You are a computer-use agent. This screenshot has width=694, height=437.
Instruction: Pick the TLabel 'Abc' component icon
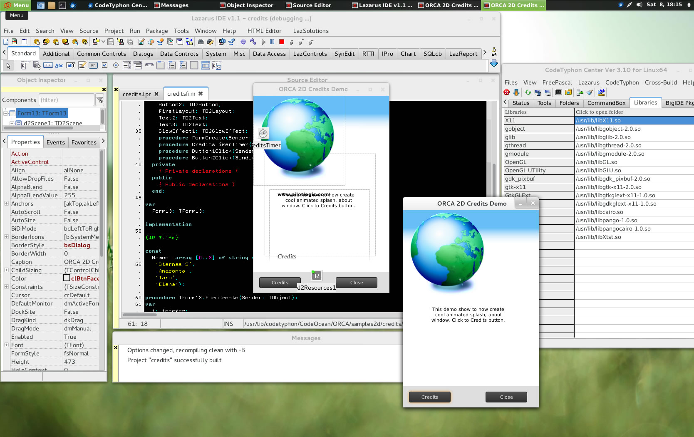(x=59, y=65)
